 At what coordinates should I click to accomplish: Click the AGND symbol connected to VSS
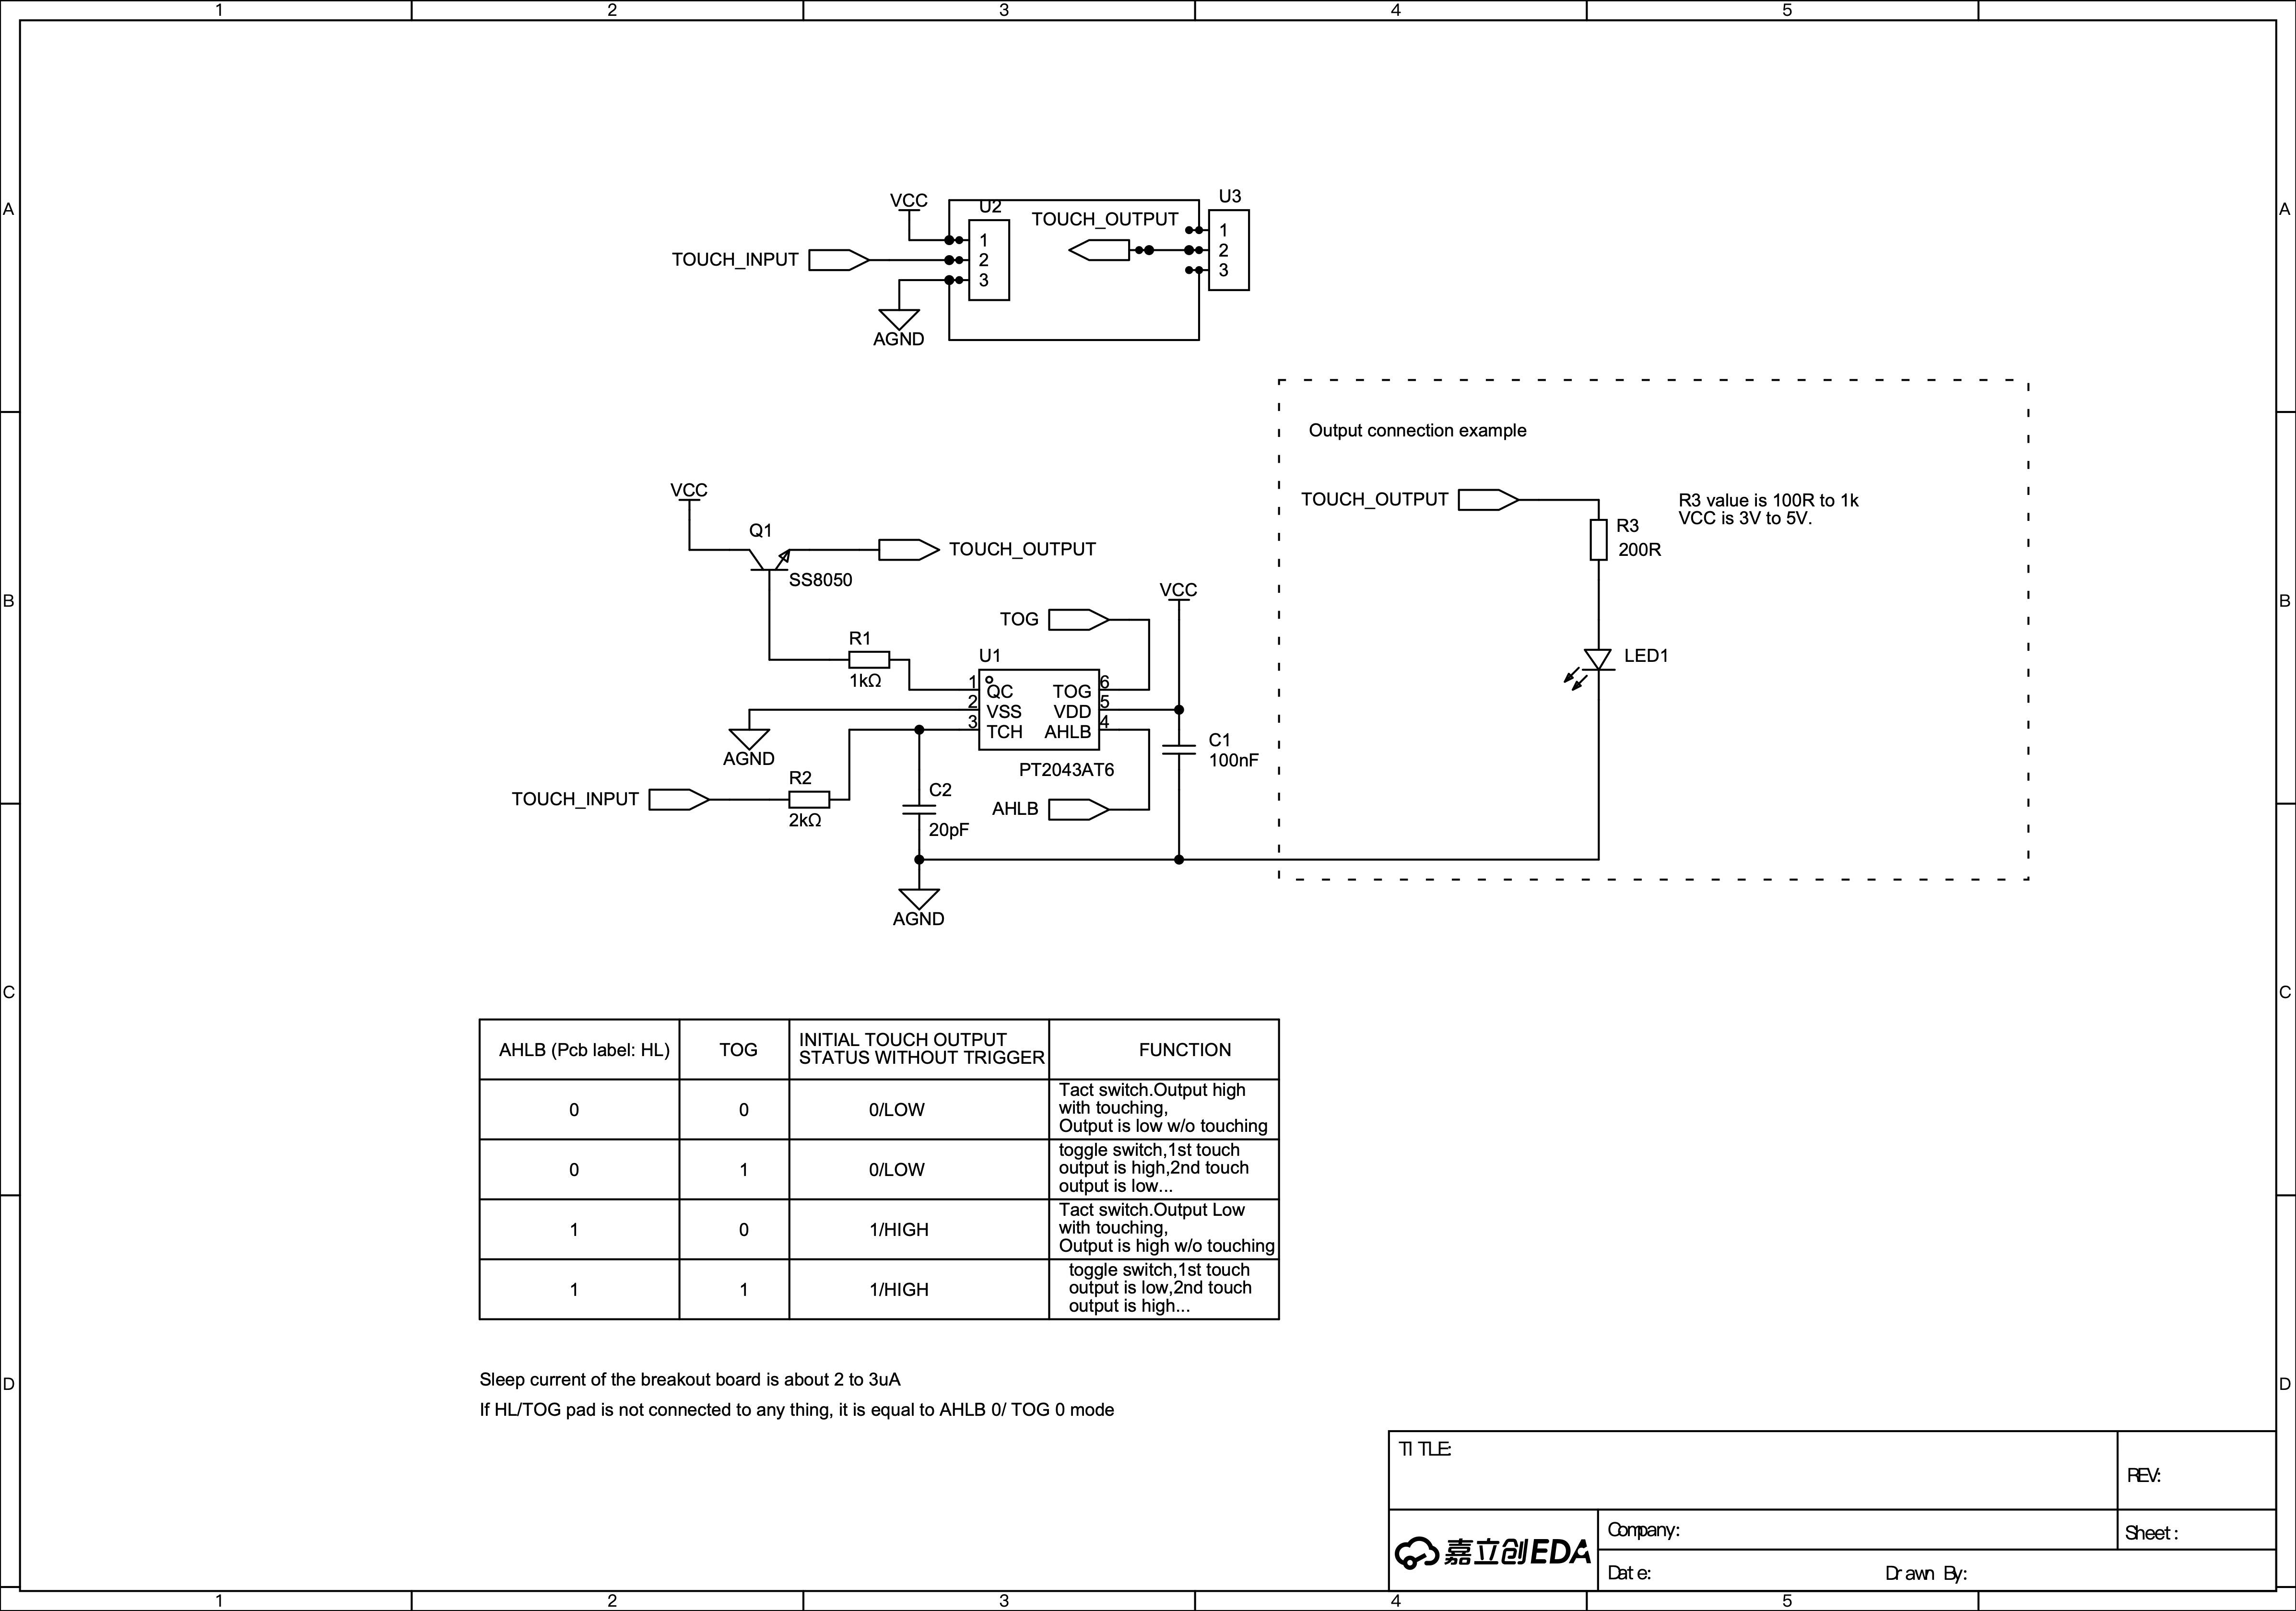pyautogui.click(x=749, y=740)
